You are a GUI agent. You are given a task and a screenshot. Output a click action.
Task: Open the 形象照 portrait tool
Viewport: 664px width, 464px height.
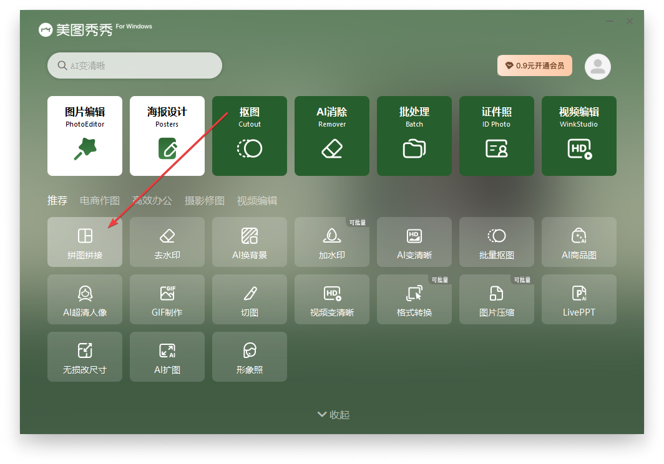pyautogui.click(x=250, y=357)
